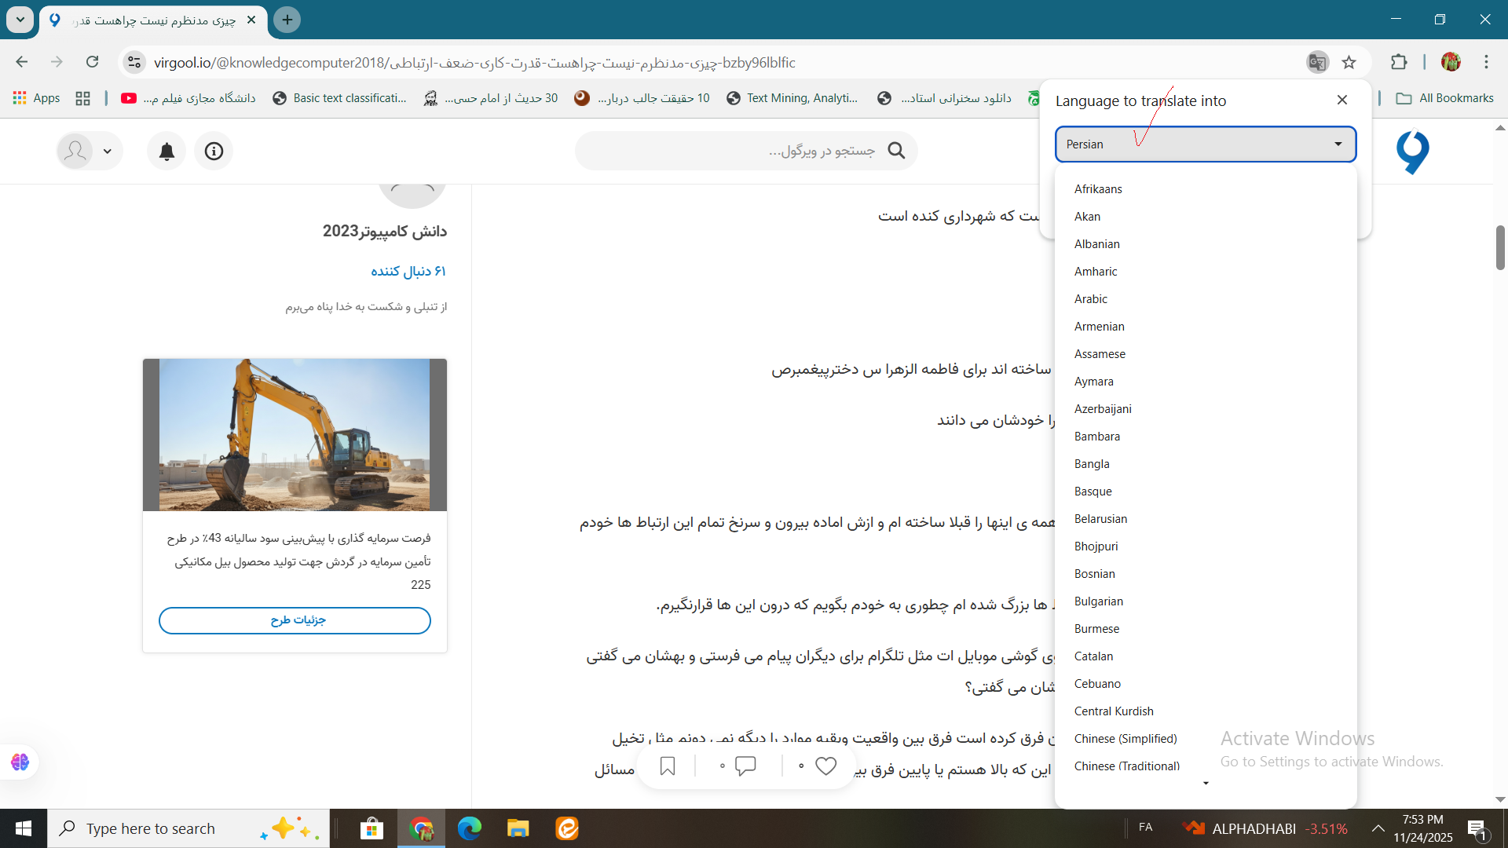Select Arabic from the language list
Viewport: 1508px width, 848px height.
[1091, 299]
